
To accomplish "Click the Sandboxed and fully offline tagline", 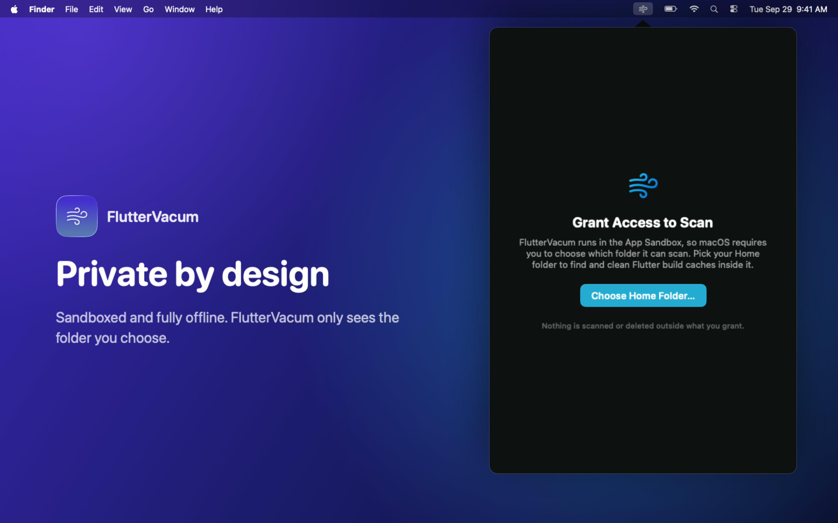I will (x=228, y=327).
